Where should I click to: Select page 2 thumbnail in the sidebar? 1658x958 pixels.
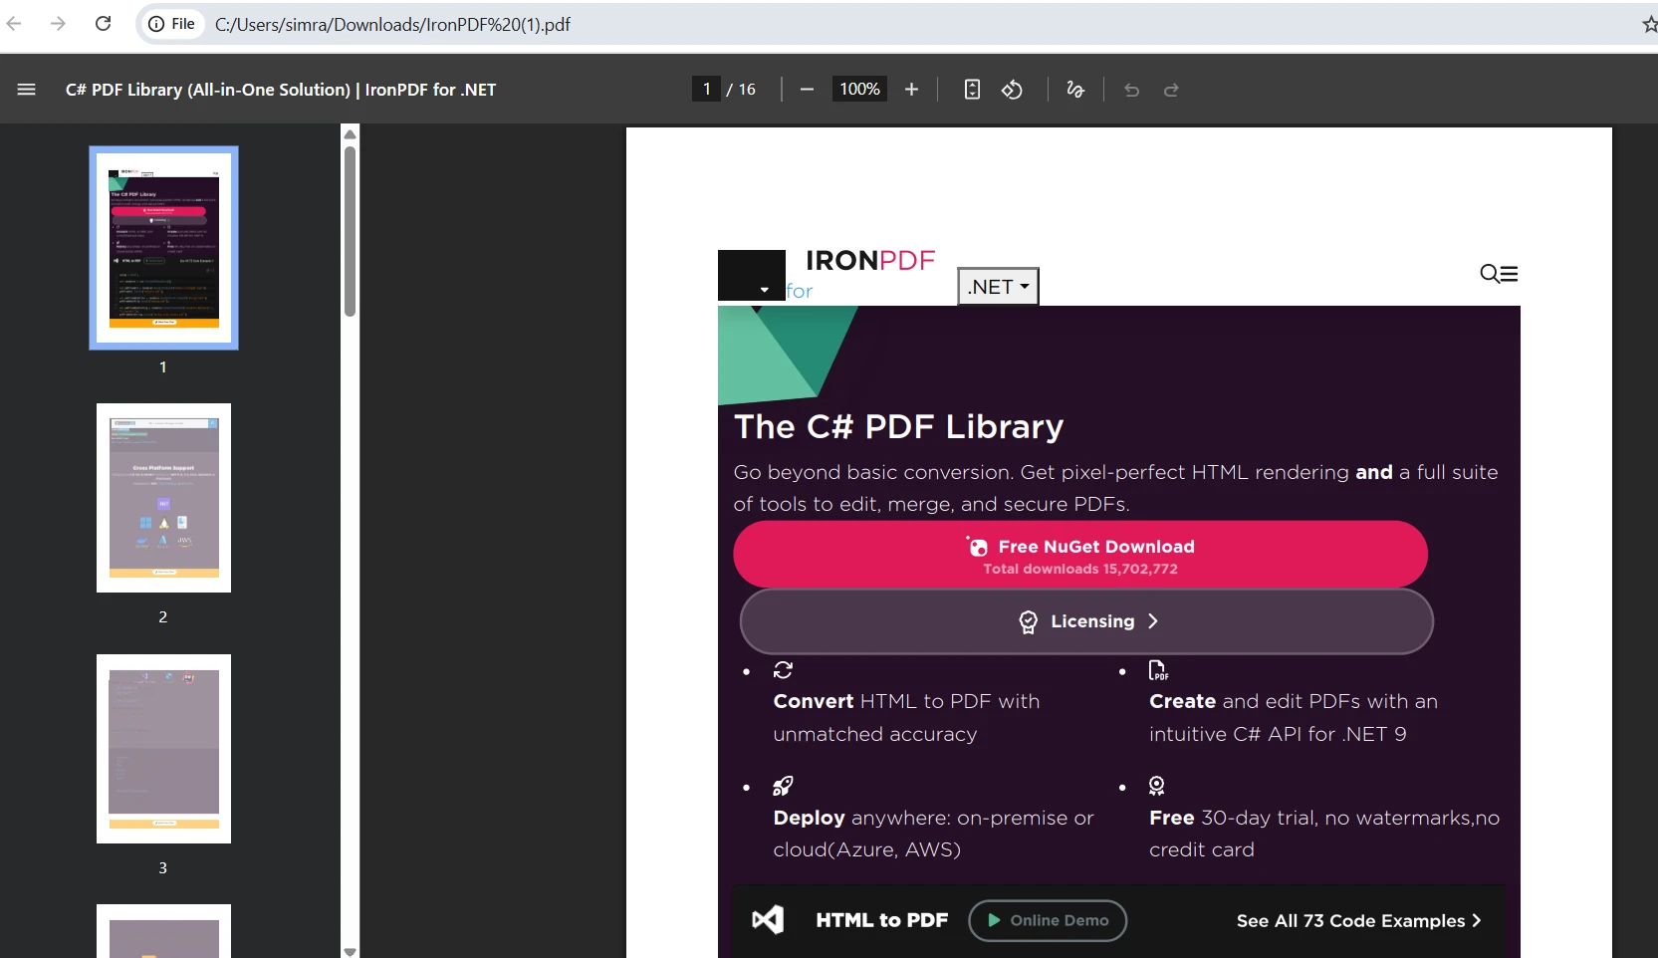[162, 498]
